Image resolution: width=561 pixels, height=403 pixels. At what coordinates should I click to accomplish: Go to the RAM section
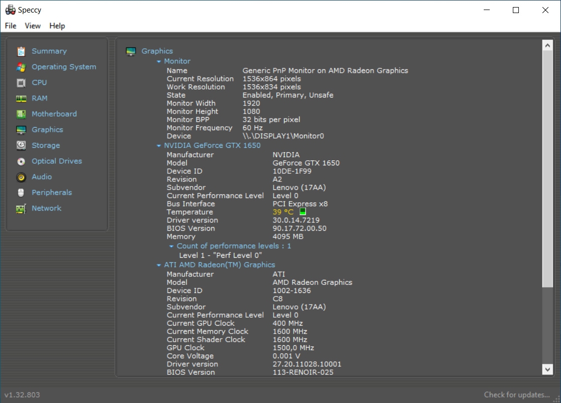pyautogui.click(x=40, y=98)
